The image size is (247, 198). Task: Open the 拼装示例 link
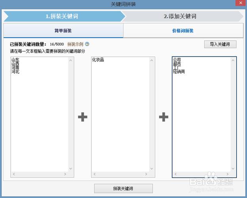click(x=75, y=44)
